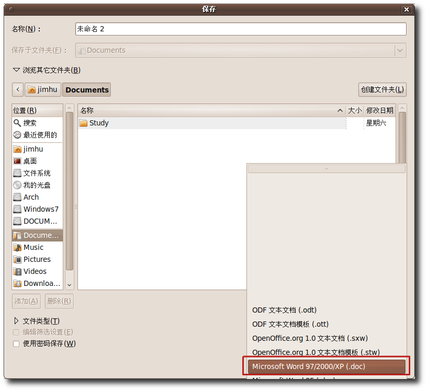Select ODF 文本文档模板 (.ott) format
Image resolution: width=427 pixels, height=391 pixels.
pos(326,324)
